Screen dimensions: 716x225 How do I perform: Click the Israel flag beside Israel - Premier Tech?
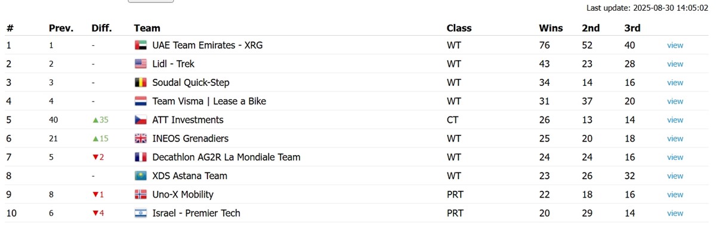click(141, 213)
